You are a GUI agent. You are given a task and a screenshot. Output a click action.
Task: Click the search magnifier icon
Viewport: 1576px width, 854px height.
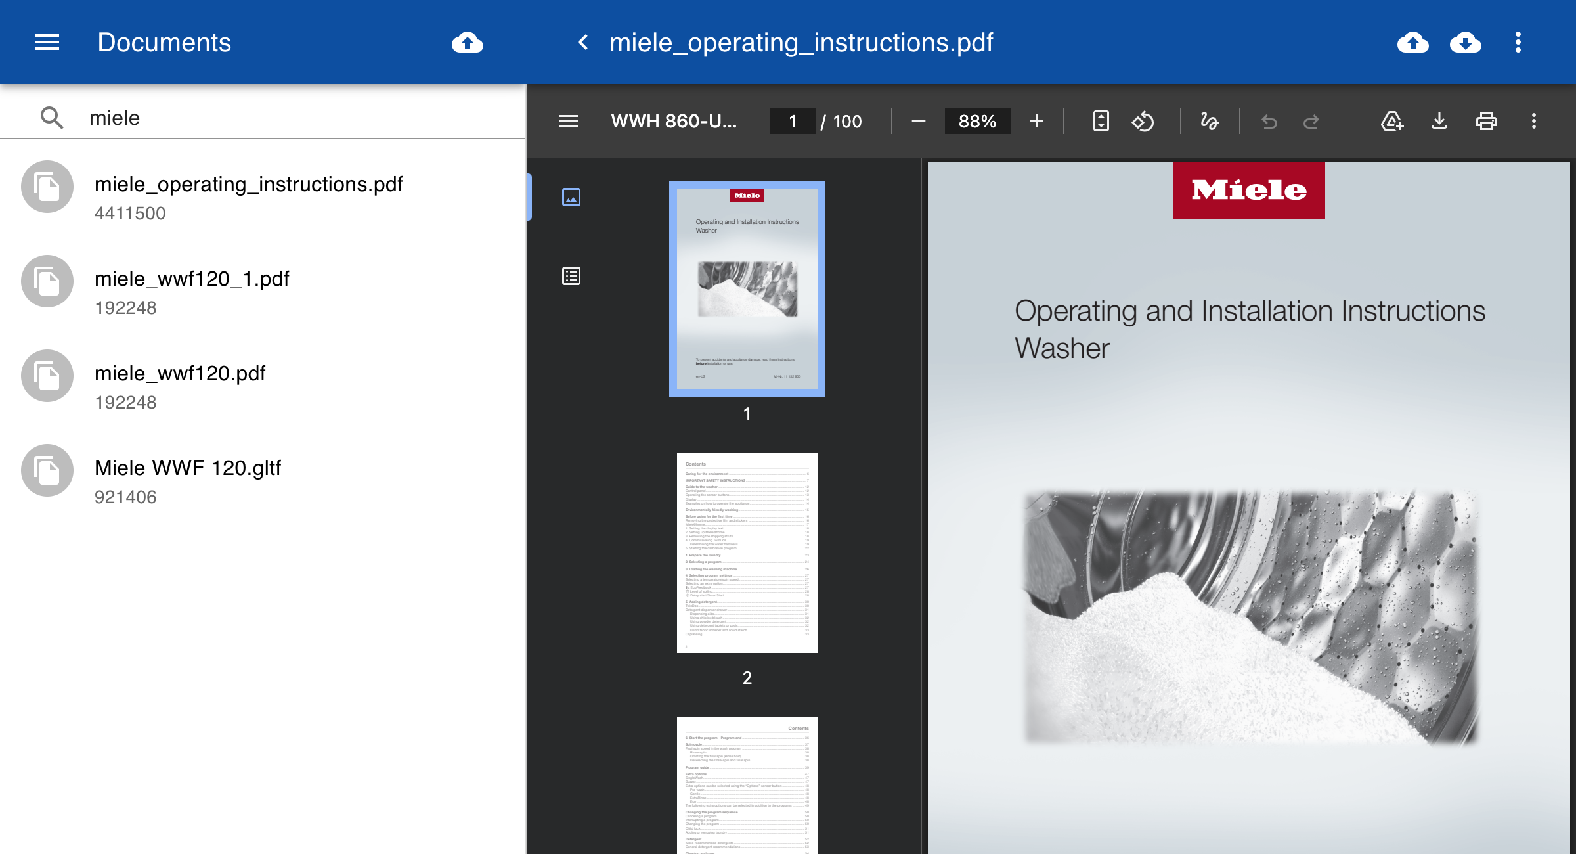(52, 118)
